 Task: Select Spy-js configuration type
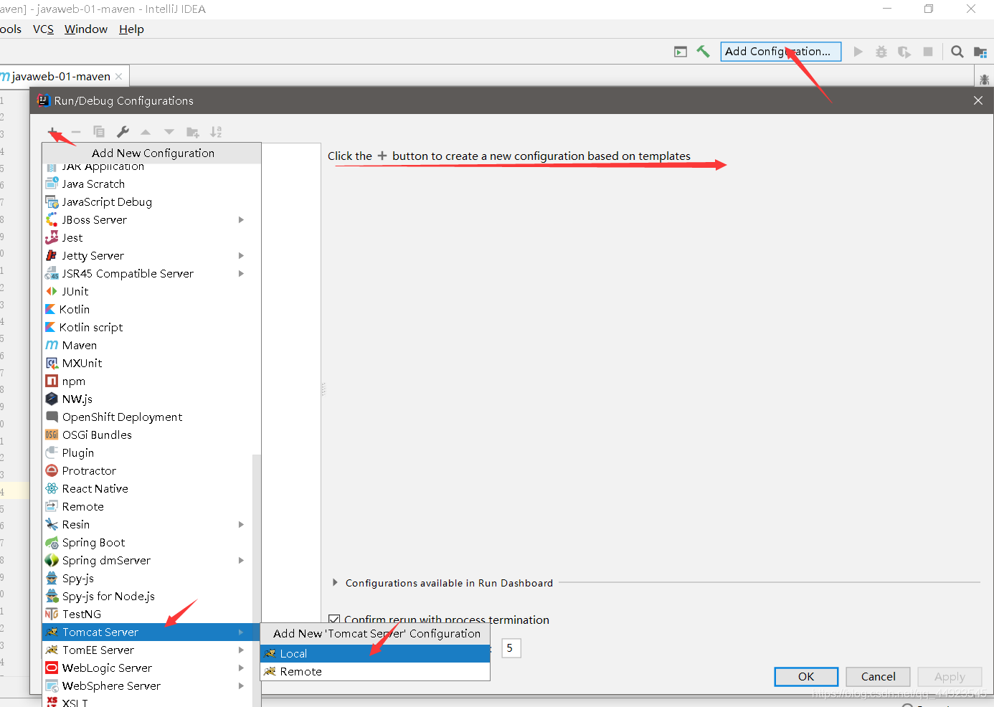148,578
